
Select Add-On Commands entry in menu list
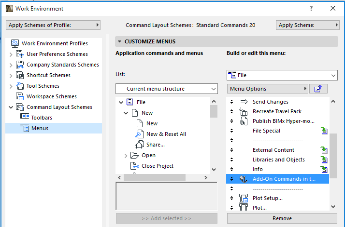pos(284,179)
